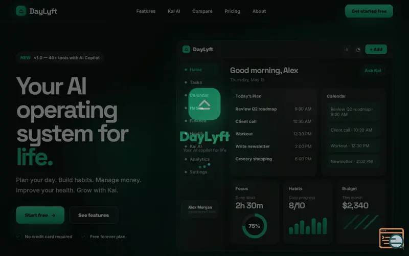The width and height of the screenshot is (409, 256).
Task: Click the Good morning, Alex greeting
Action: 264,71
